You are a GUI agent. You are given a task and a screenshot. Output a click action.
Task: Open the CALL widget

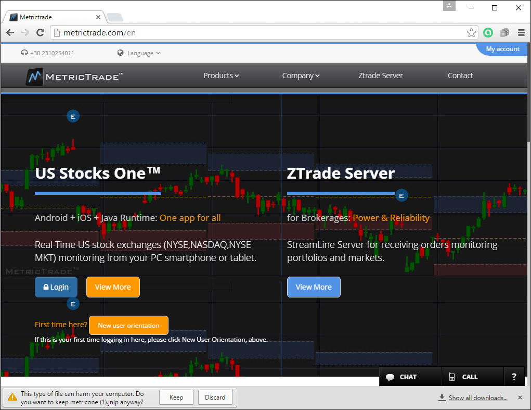472,377
